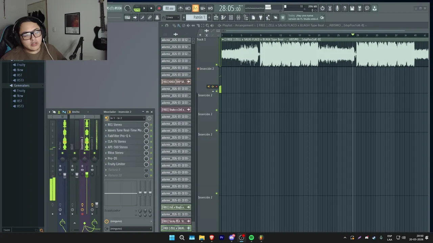Click the shopping cart icon in toolbar
The height and width of the screenshot is (243, 433).
point(283,18)
